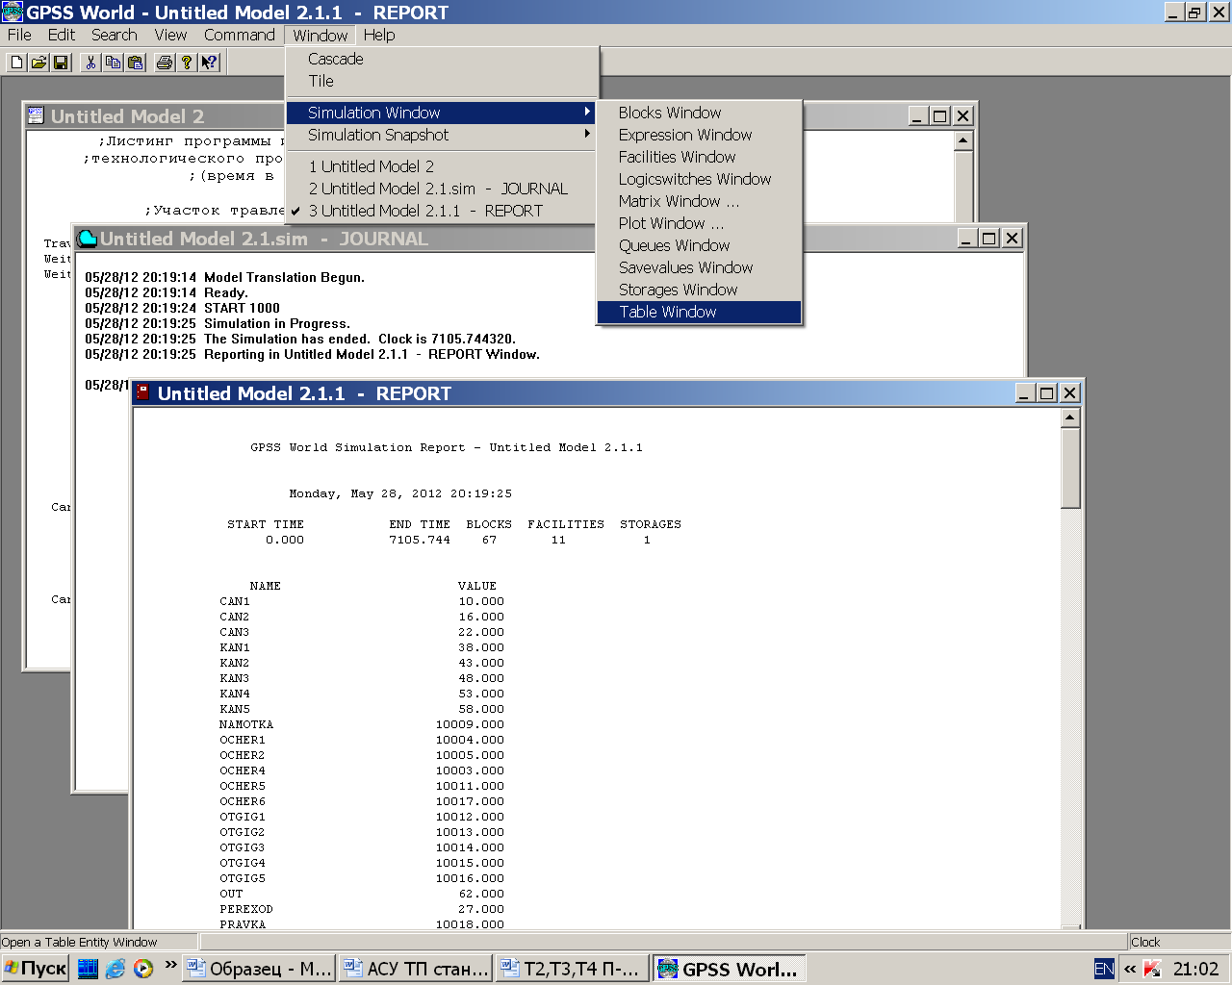The width and height of the screenshot is (1232, 985).
Task: Expand the Simulation Window submenu
Action: (x=442, y=113)
